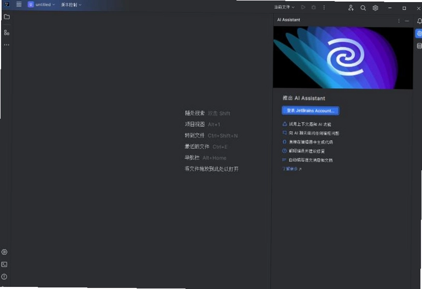Minimize the IDE window
Viewport: 422px width, 289px height.
tap(390, 8)
